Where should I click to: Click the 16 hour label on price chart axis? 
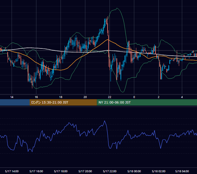coord(36,97)
